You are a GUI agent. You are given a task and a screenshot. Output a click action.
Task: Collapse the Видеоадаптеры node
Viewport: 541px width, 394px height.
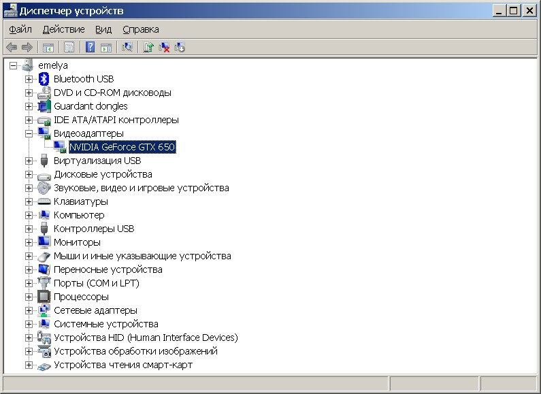point(29,133)
